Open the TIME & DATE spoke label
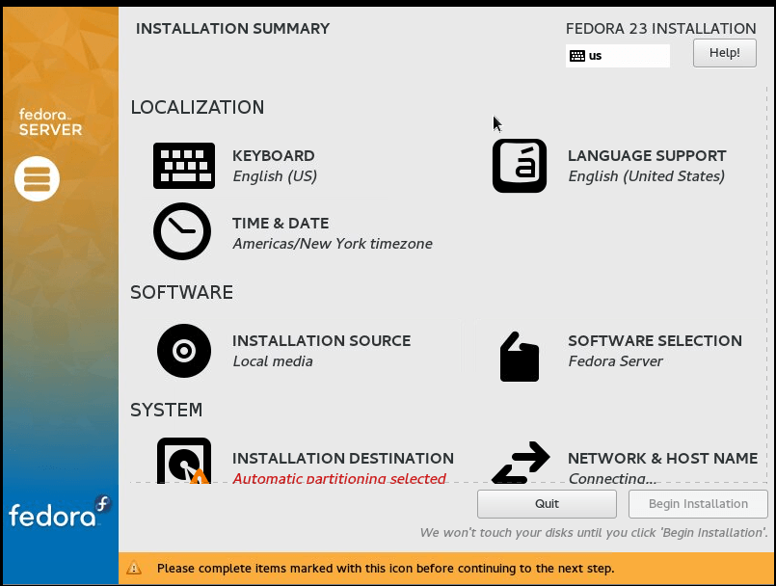This screenshot has height=586, width=776. tap(281, 224)
